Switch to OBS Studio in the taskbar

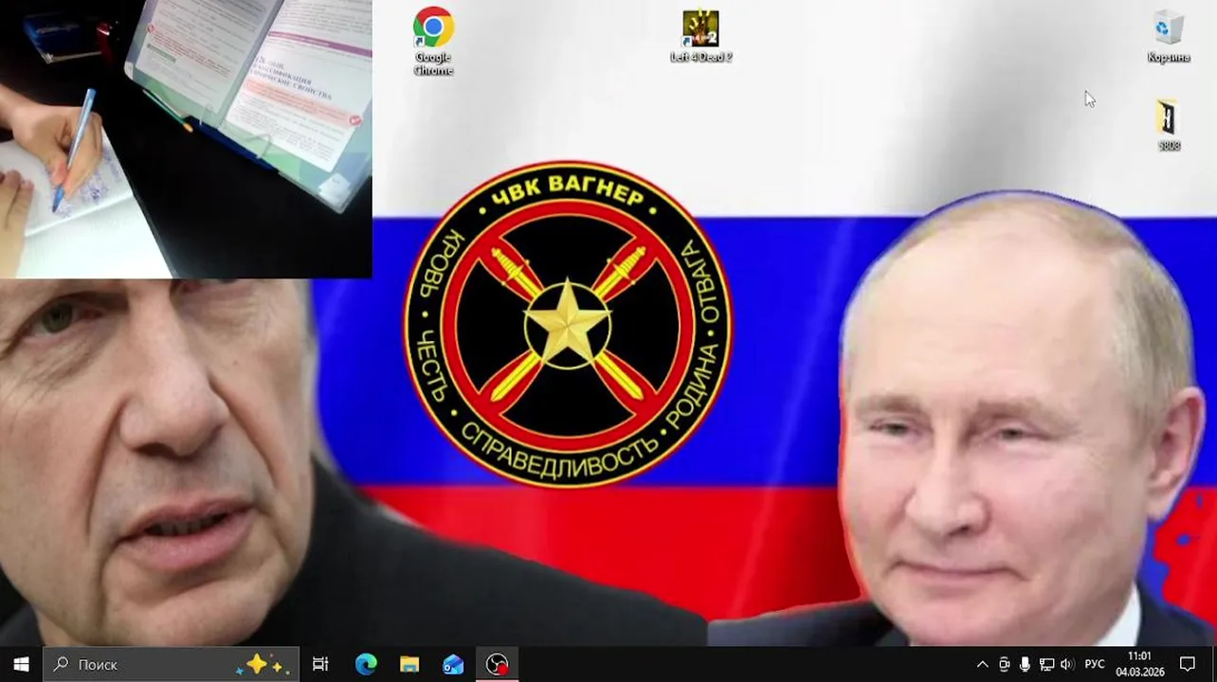(x=497, y=664)
